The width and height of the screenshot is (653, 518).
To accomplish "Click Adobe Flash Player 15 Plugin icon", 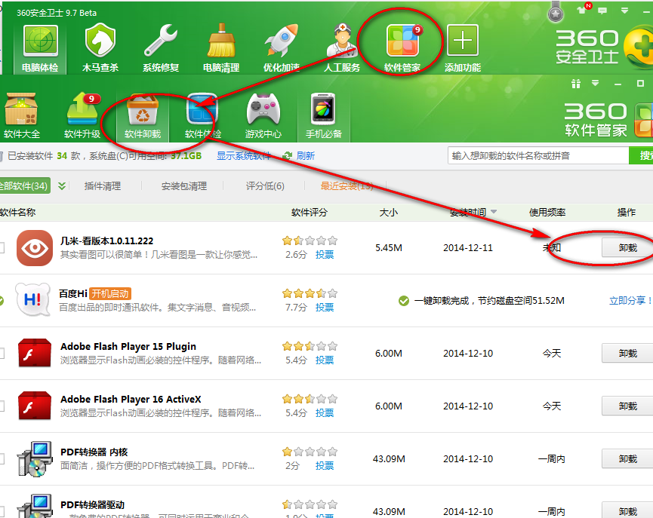I will pyautogui.click(x=35, y=353).
